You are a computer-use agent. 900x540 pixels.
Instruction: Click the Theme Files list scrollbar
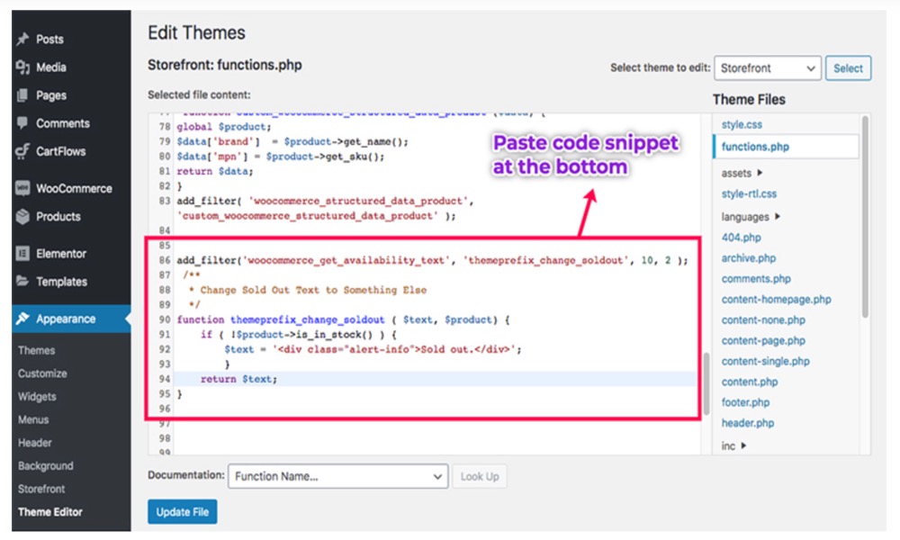865,216
